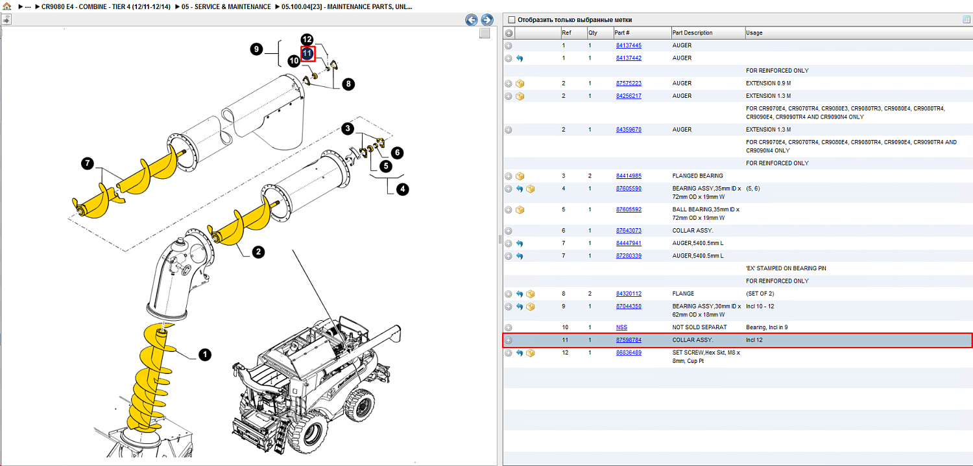Expand the NSS row for ref 10
The height and width of the screenshot is (466, 973).
509,327
